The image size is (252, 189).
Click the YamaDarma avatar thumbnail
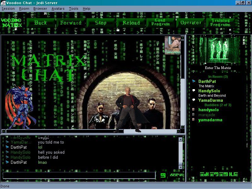tap(173, 45)
